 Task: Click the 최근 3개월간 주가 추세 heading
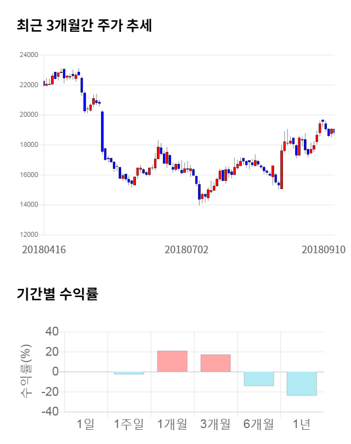84,25
